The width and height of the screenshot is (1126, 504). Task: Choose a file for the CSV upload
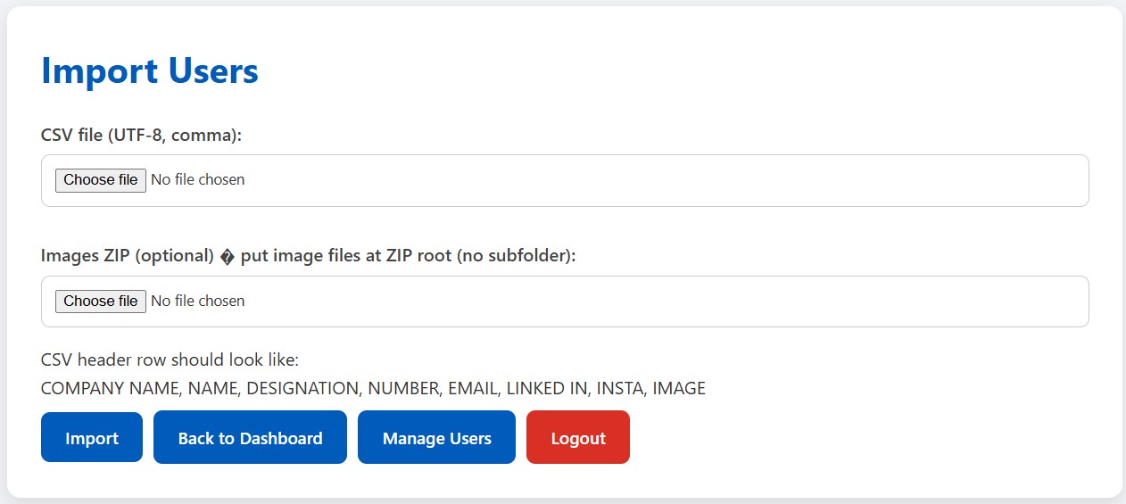coord(101,180)
